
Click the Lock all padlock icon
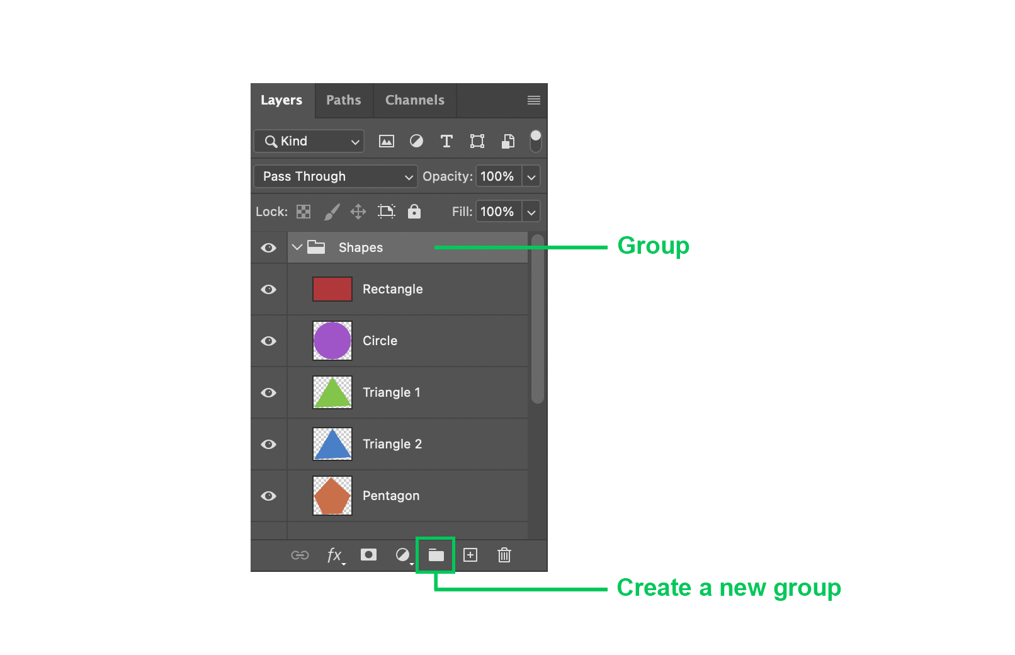pyautogui.click(x=414, y=212)
